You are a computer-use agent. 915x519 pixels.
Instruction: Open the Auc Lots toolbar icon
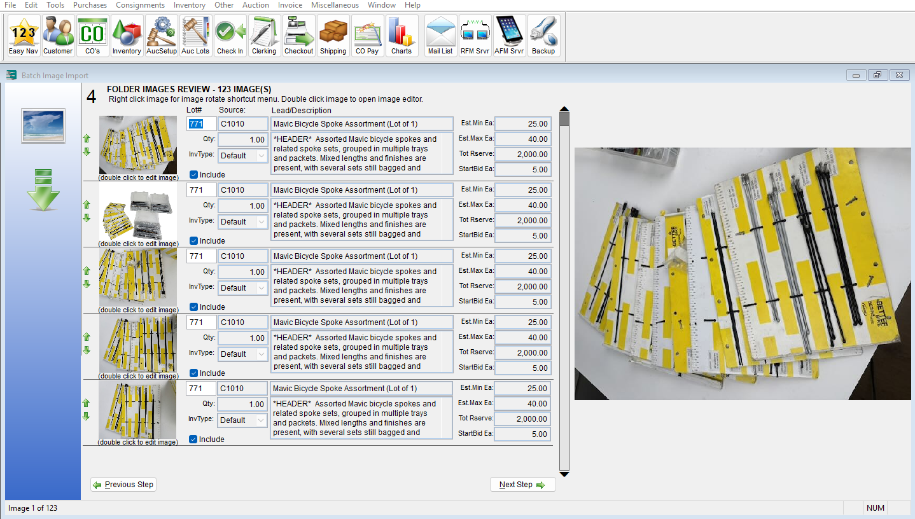(x=195, y=36)
